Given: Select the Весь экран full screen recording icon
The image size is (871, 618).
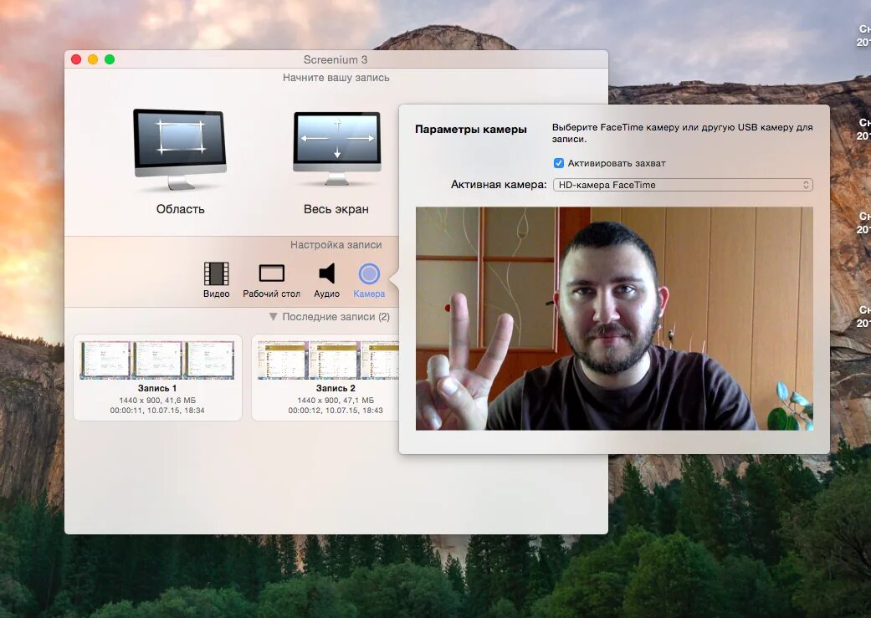Looking at the screenshot, I should (336, 148).
